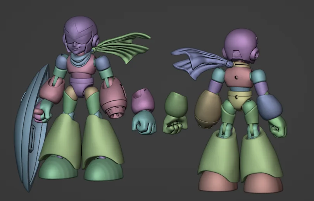The width and height of the screenshot is (314, 201).
Task: Click the blue forearm gauntlet on back-facing figure
Action: click(269, 107)
